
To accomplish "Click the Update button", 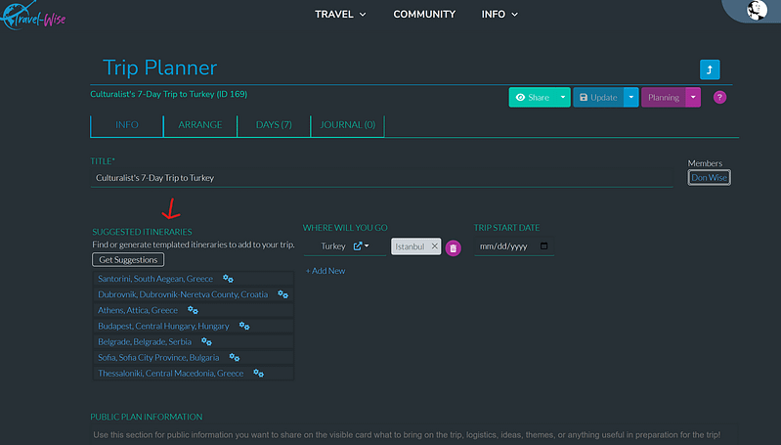I will (x=598, y=97).
